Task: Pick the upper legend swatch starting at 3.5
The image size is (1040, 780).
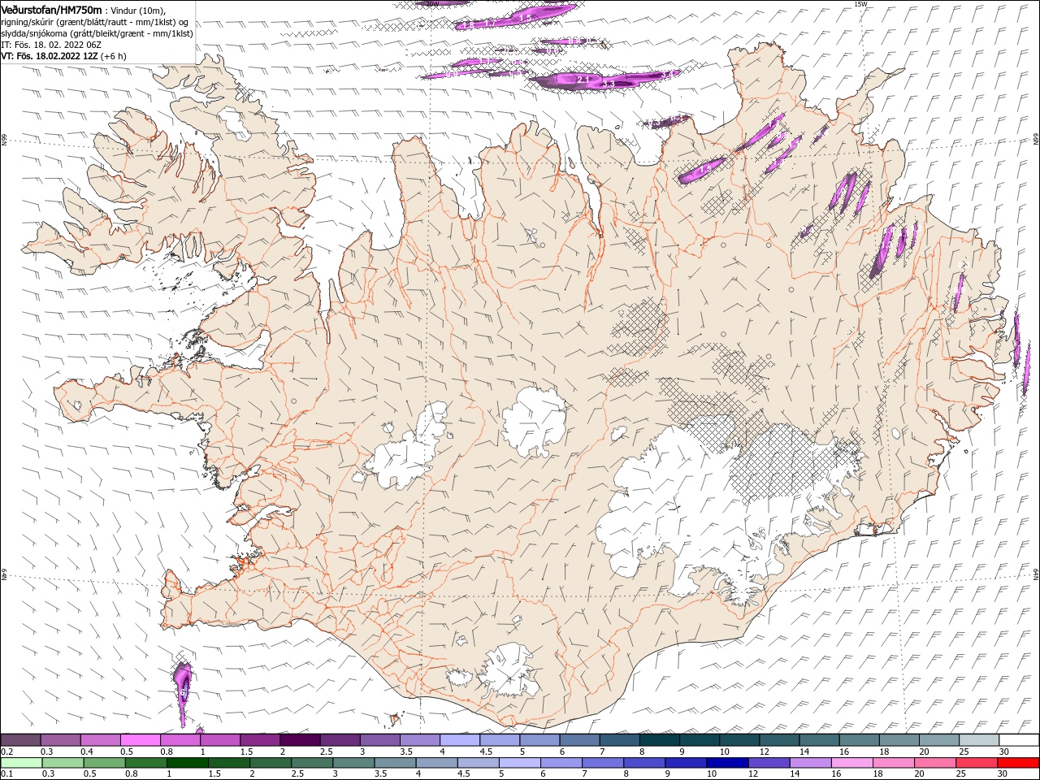Action: [x=419, y=740]
